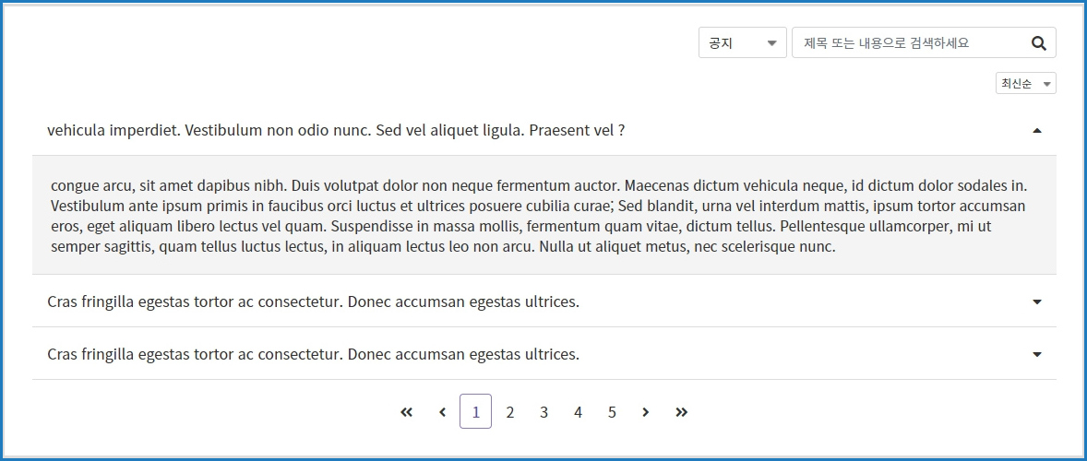Jump to last page with double-right arrow
The height and width of the screenshot is (461, 1087).
(x=681, y=412)
